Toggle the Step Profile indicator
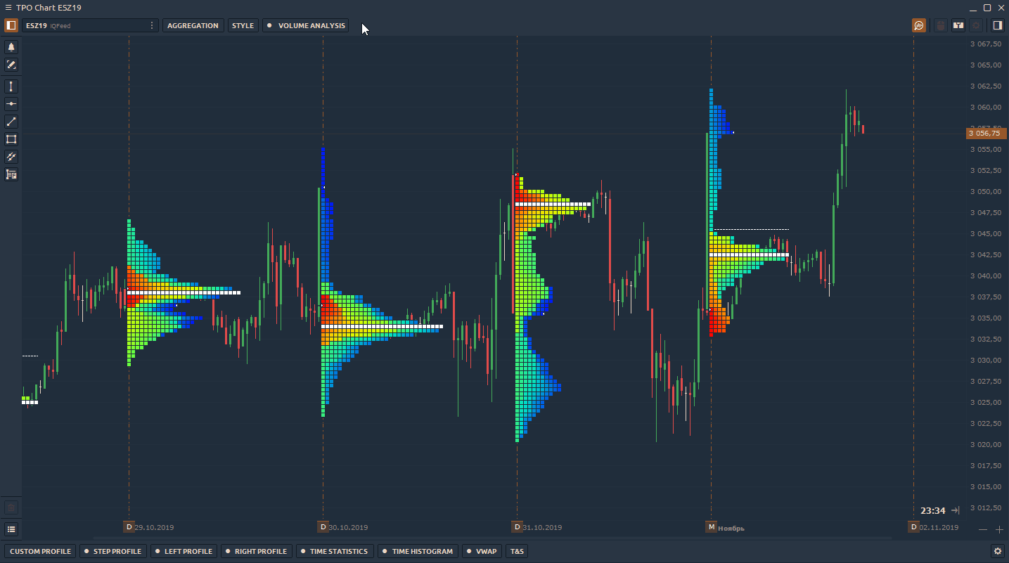1009x563 pixels. [113, 551]
